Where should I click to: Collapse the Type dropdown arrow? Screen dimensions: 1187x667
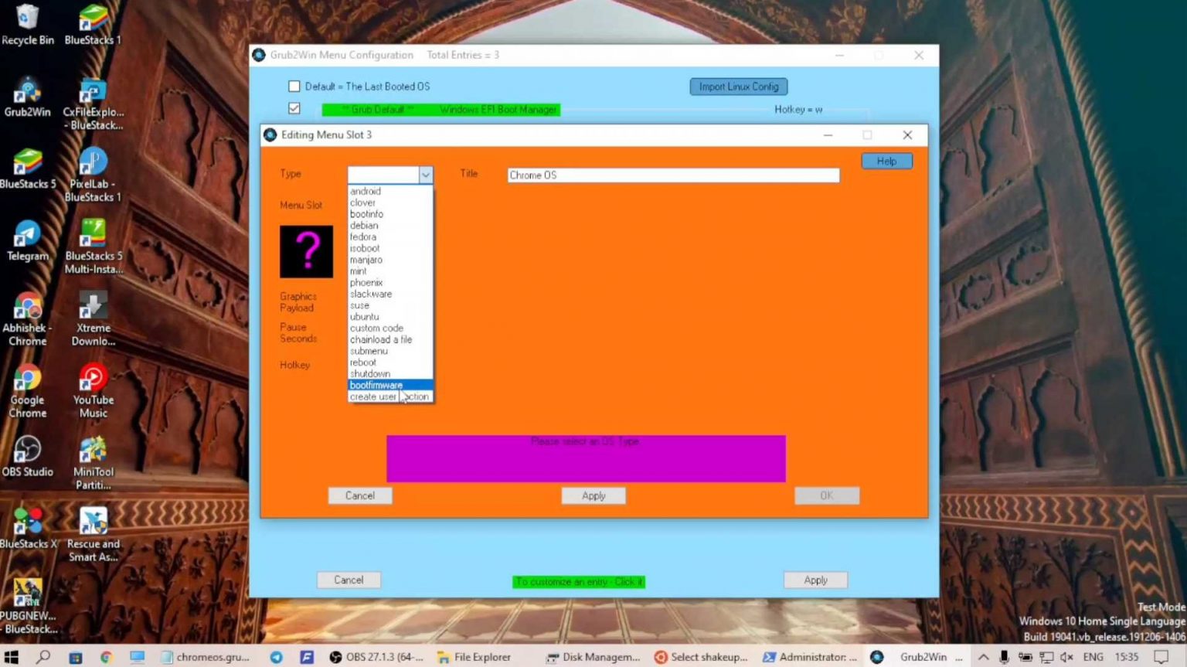click(425, 175)
